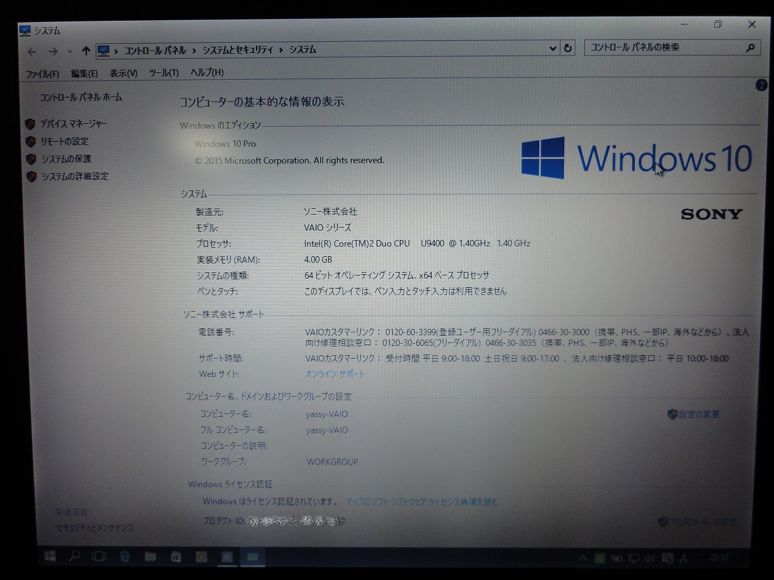The height and width of the screenshot is (580, 774).
Task: Open システムの詳細設定 link
Action: click(x=75, y=177)
